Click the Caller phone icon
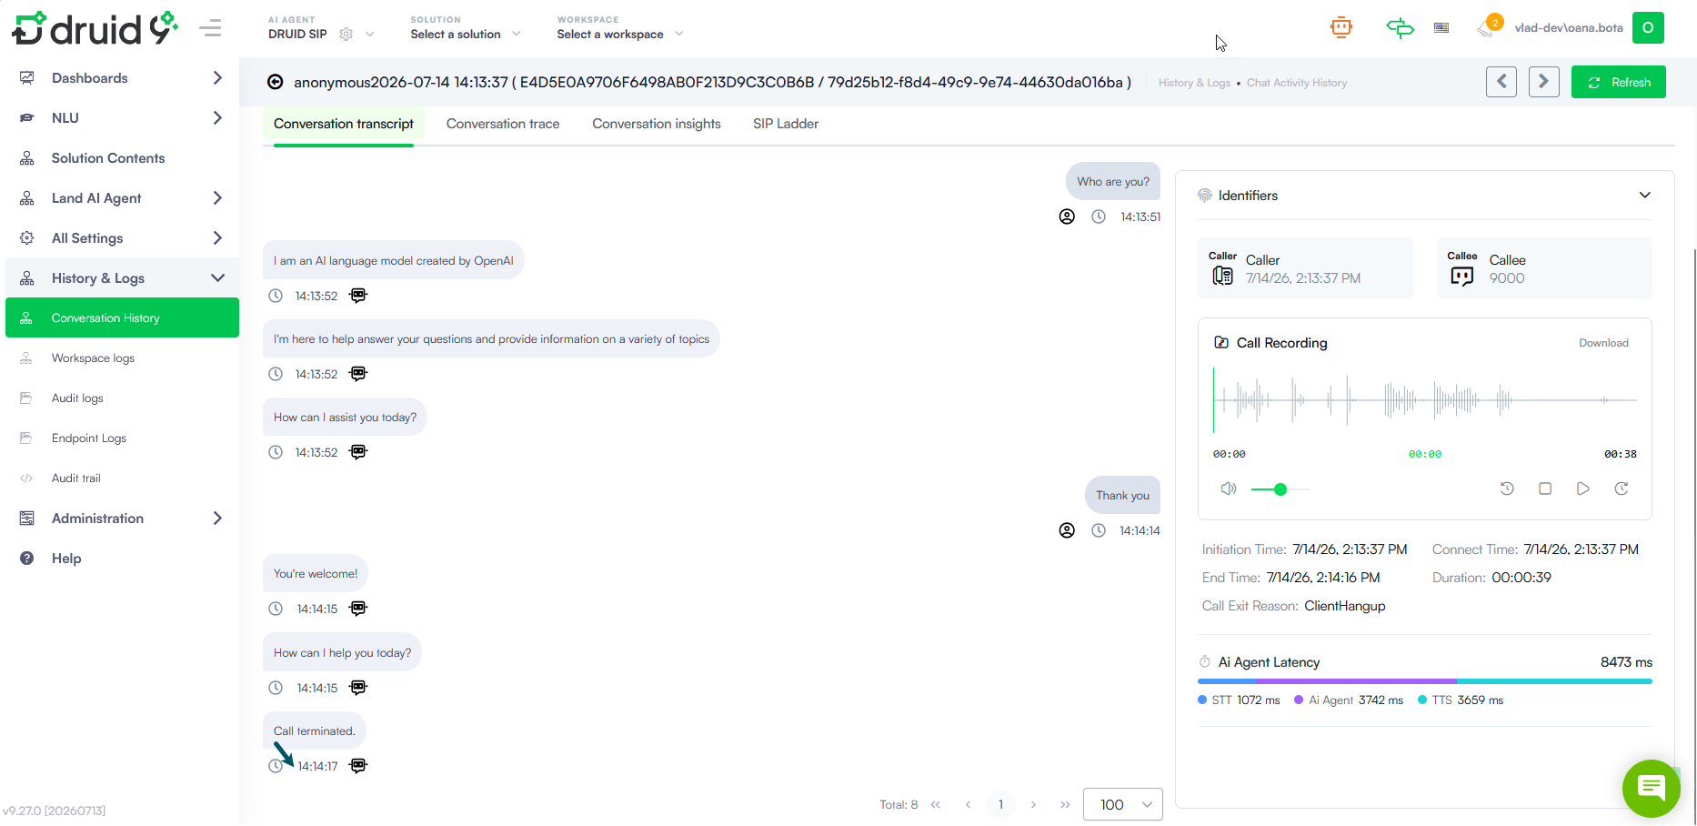 click(1223, 276)
